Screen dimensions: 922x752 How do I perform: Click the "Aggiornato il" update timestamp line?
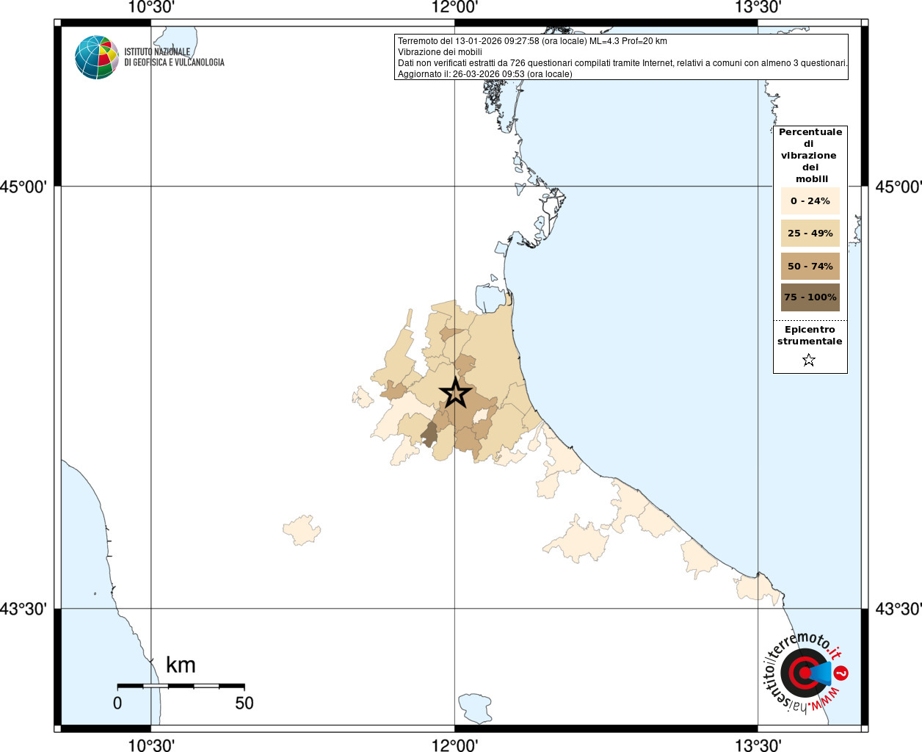[x=484, y=74]
